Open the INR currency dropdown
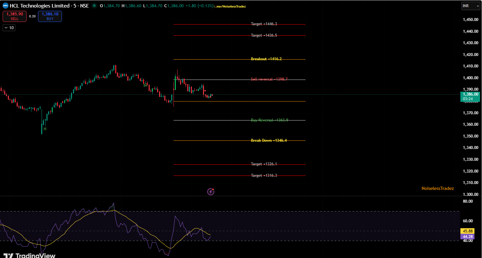The height and width of the screenshot is (258, 482). 471,6
